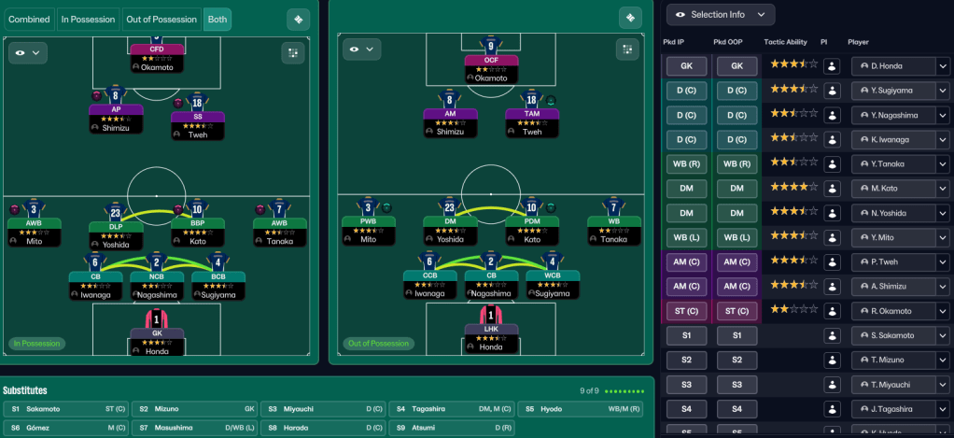Viewport: 954px width, 438px height.
Task: Open player instructions icon for D. Honda
Action: [832, 66]
